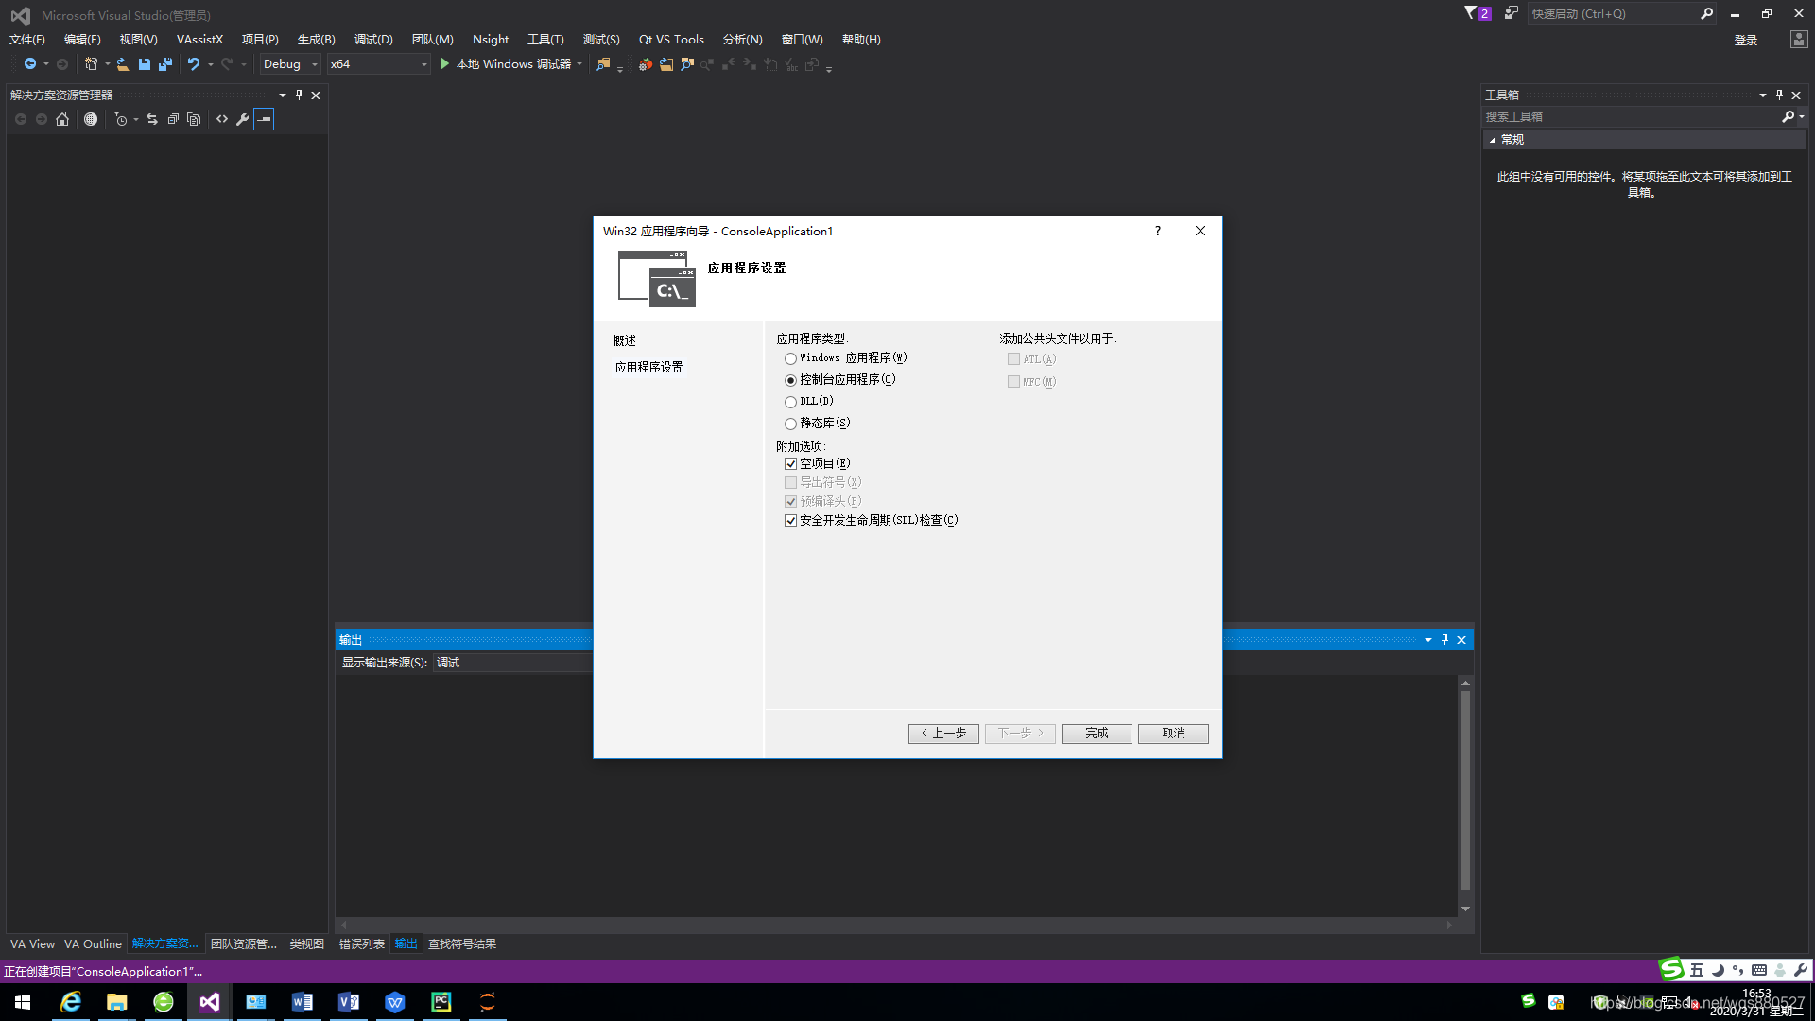The height and width of the screenshot is (1021, 1815).
Task: Click the Navigate Backward arrow in the toolbar
Action: [30, 64]
